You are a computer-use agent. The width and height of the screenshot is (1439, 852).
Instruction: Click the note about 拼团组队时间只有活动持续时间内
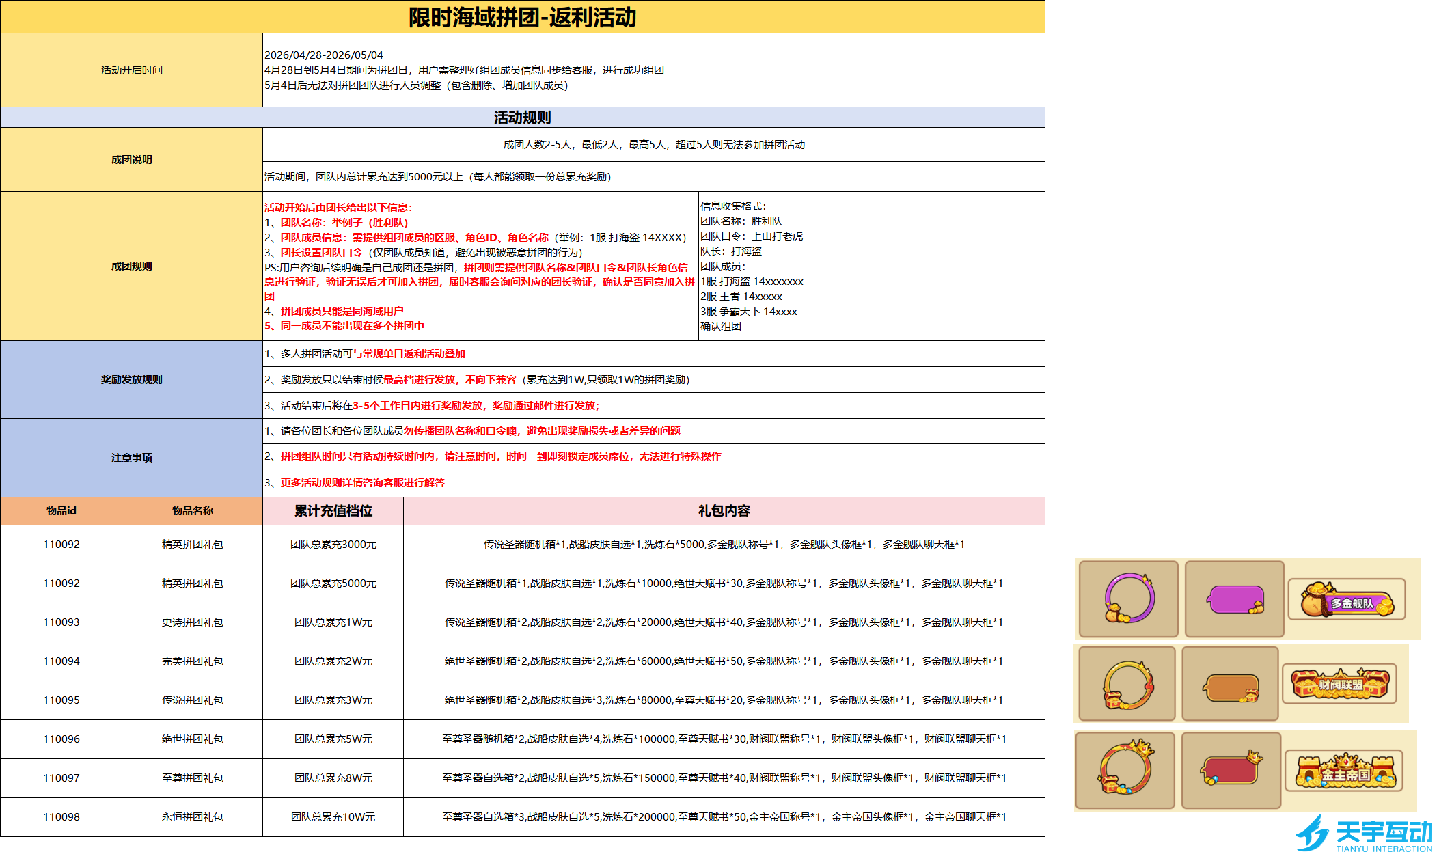pyautogui.click(x=493, y=456)
